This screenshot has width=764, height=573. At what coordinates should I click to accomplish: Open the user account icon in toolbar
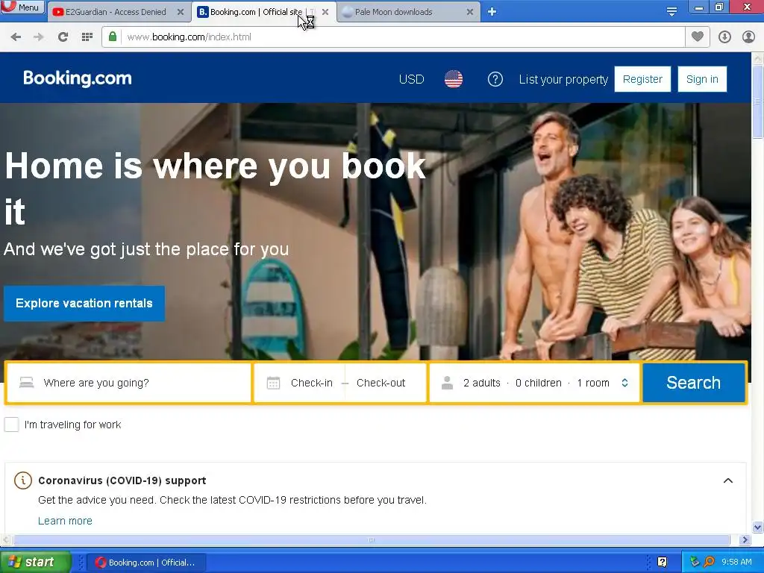(748, 37)
